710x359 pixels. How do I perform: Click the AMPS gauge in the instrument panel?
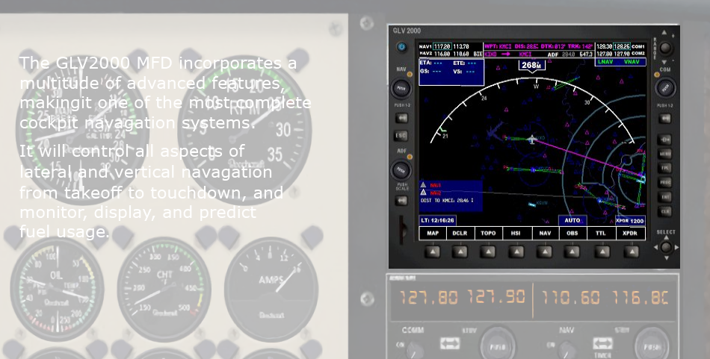click(271, 290)
